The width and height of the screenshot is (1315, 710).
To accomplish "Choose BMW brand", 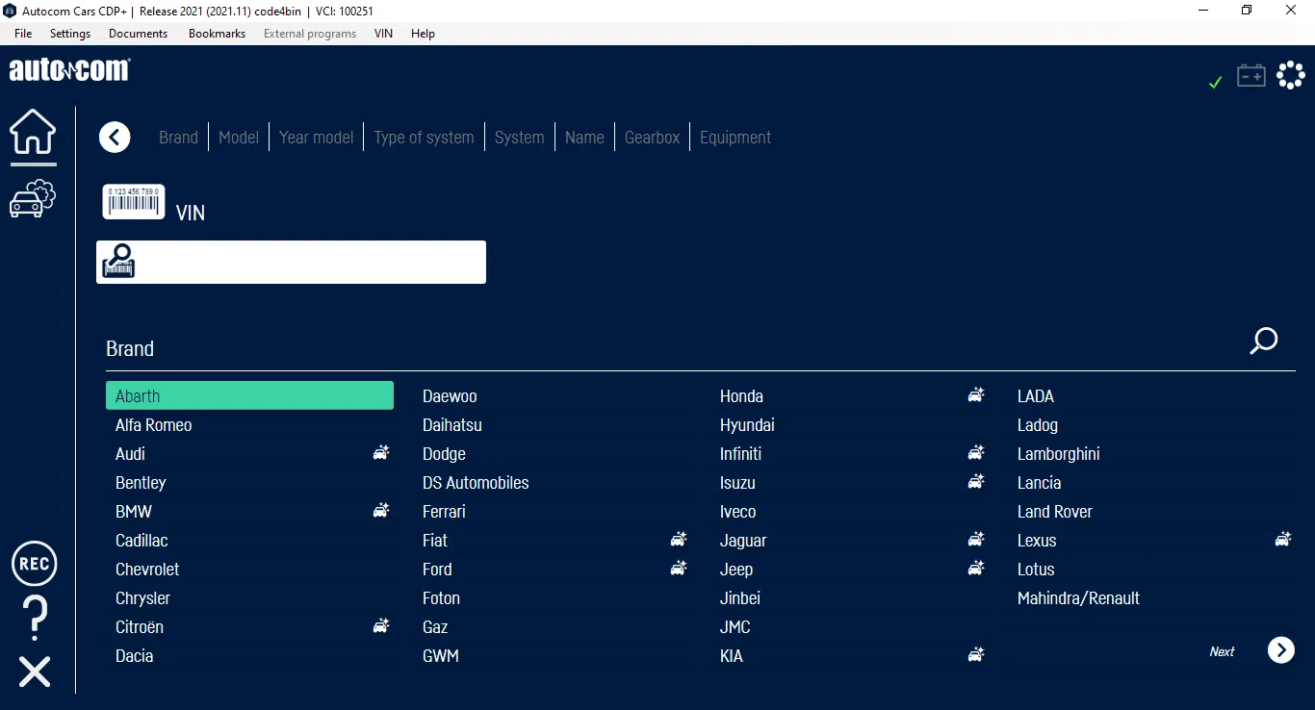I will 134,512.
